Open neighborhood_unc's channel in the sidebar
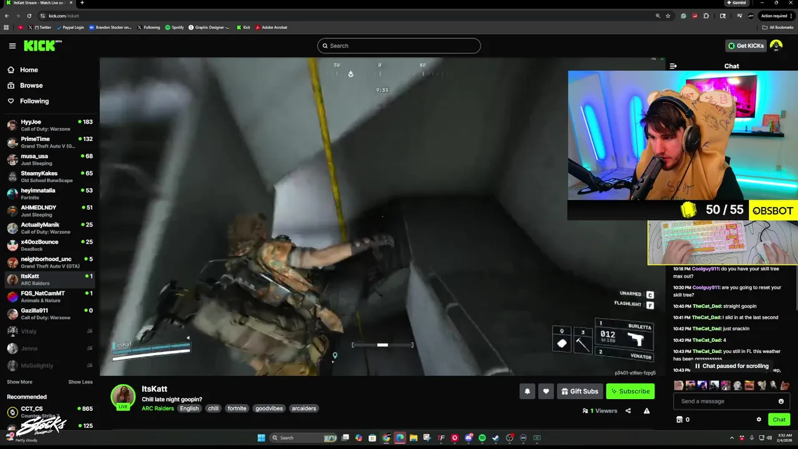Image resolution: width=798 pixels, height=449 pixels. pyautogui.click(x=50, y=263)
